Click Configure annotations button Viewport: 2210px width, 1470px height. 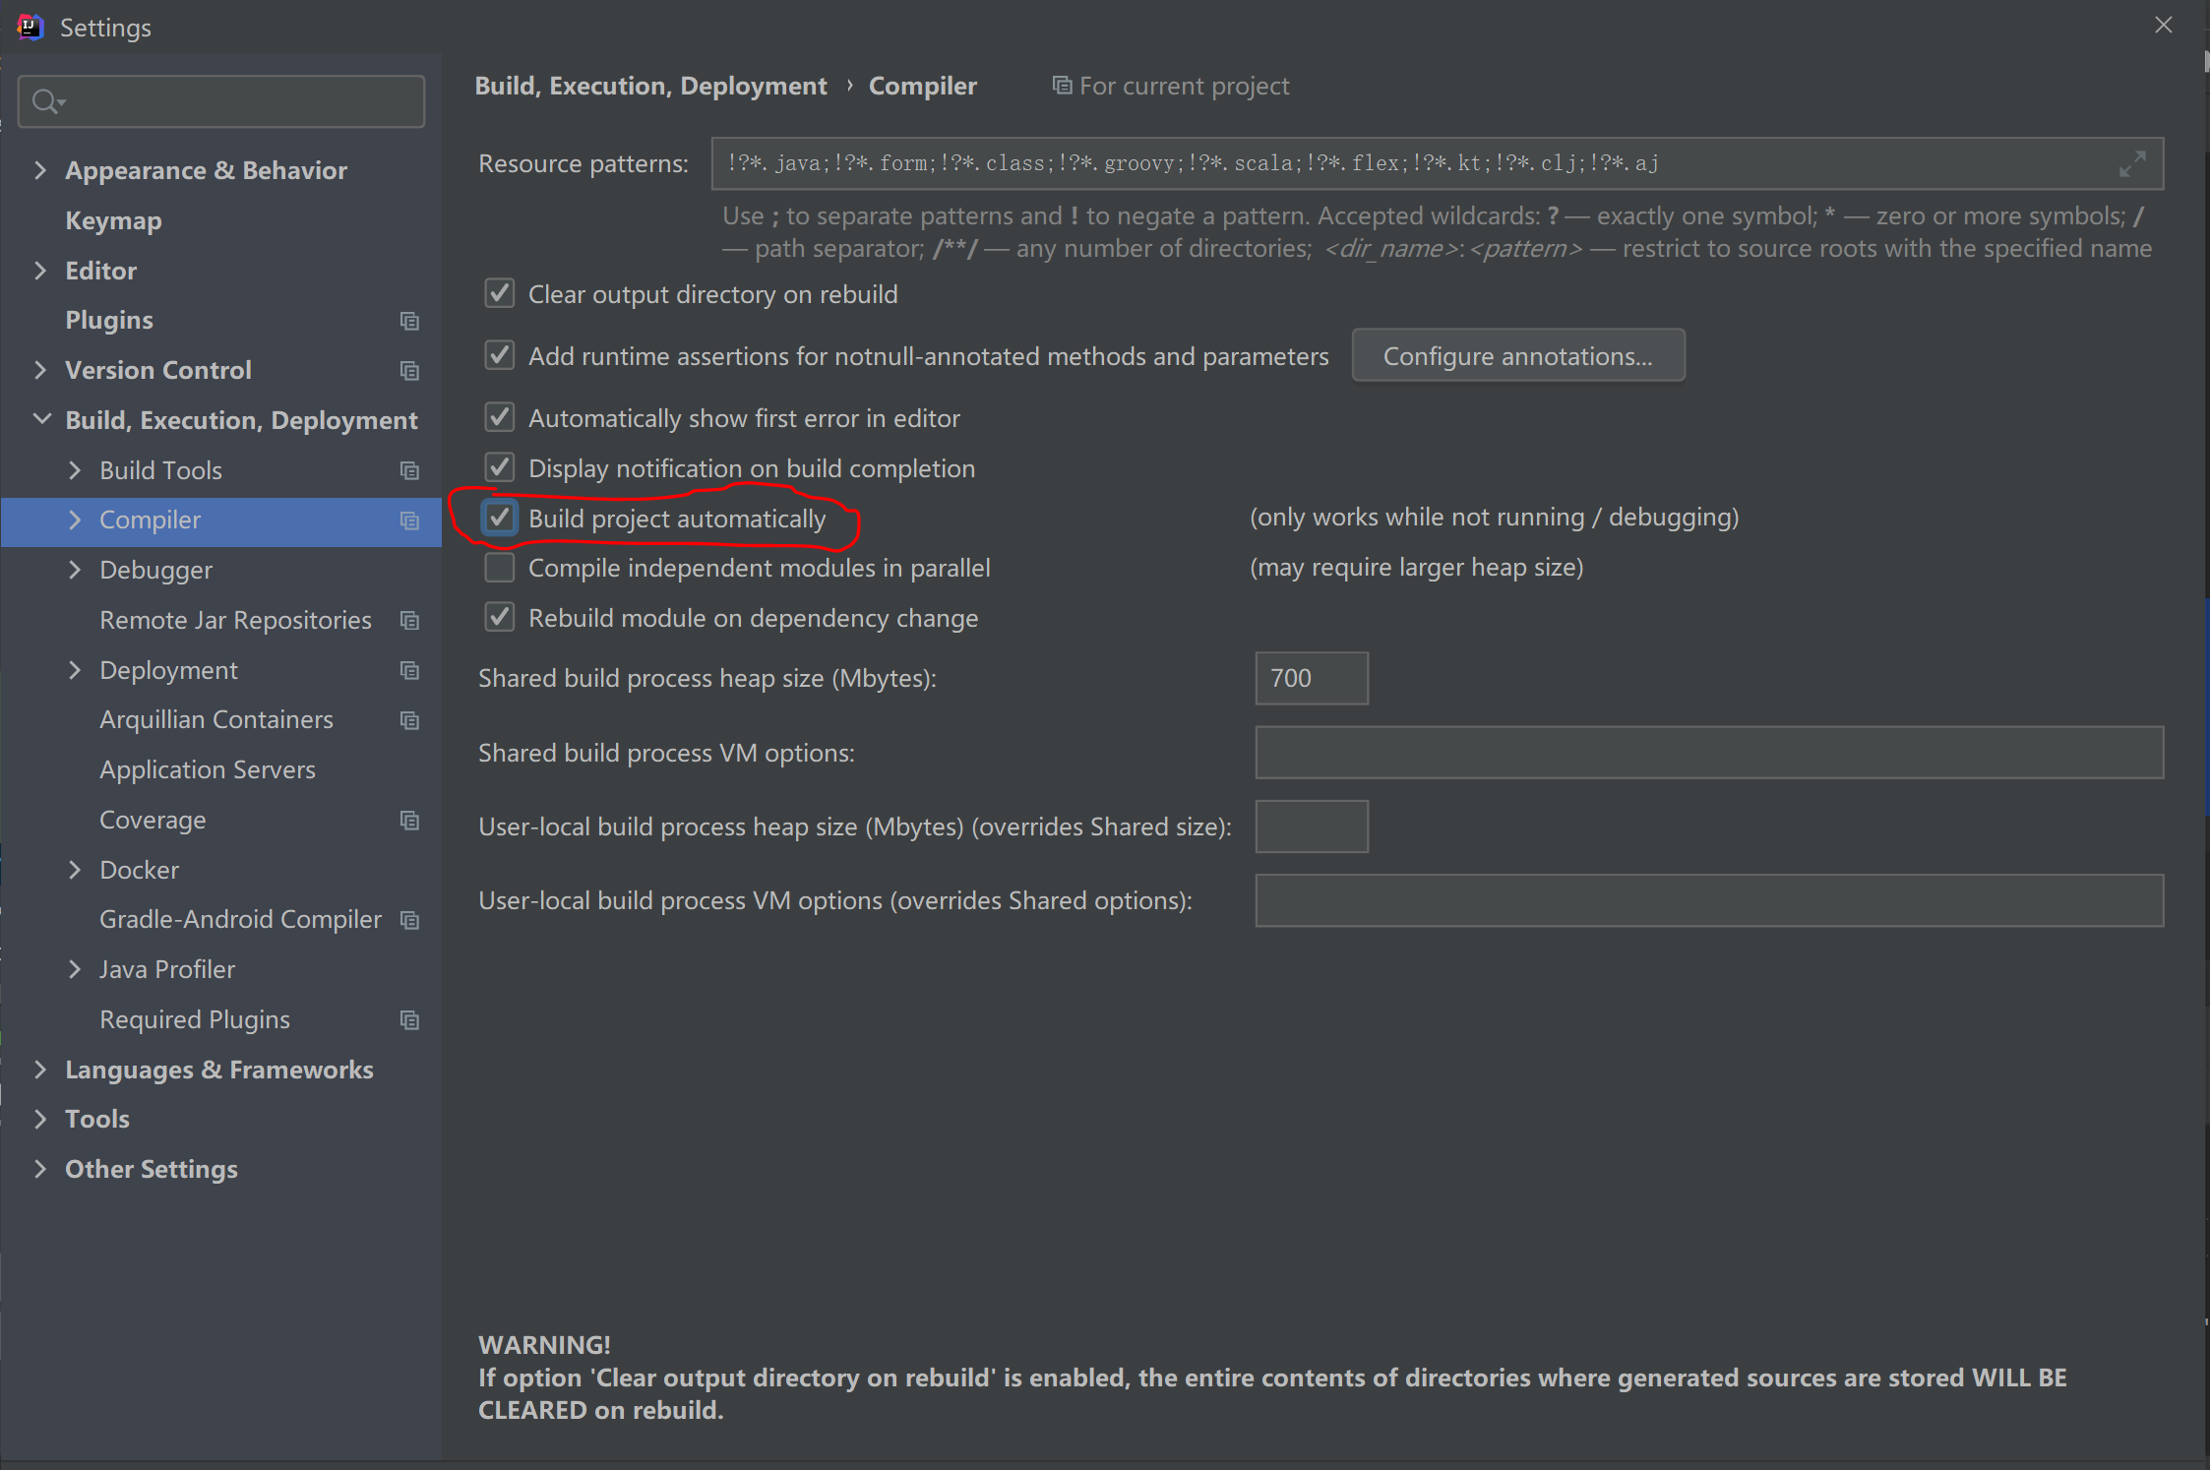click(1517, 356)
